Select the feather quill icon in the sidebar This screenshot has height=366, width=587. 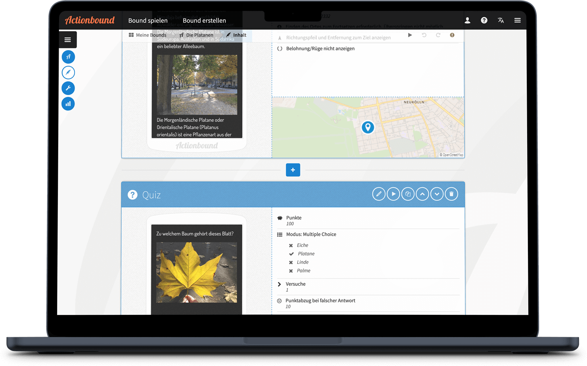(68, 72)
